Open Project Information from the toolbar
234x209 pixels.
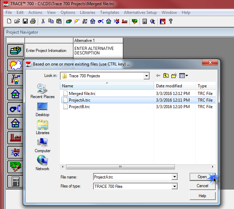[69, 21]
